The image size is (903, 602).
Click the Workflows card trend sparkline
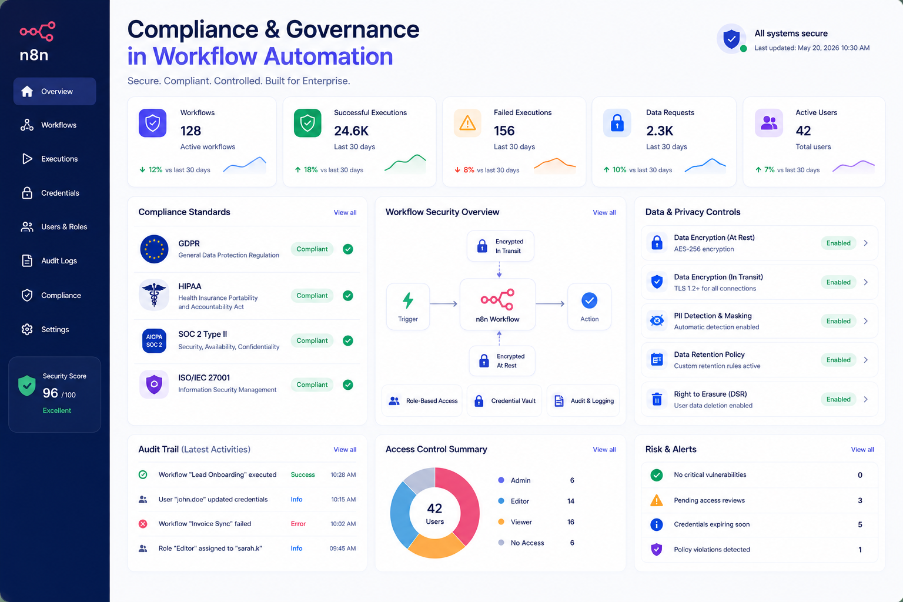tap(245, 165)
